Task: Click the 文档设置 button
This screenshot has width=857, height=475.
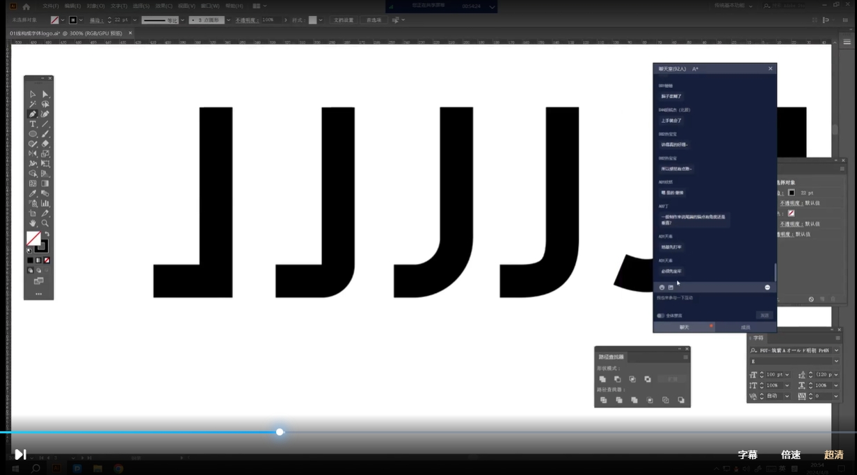Action: [x=344, y=20]
